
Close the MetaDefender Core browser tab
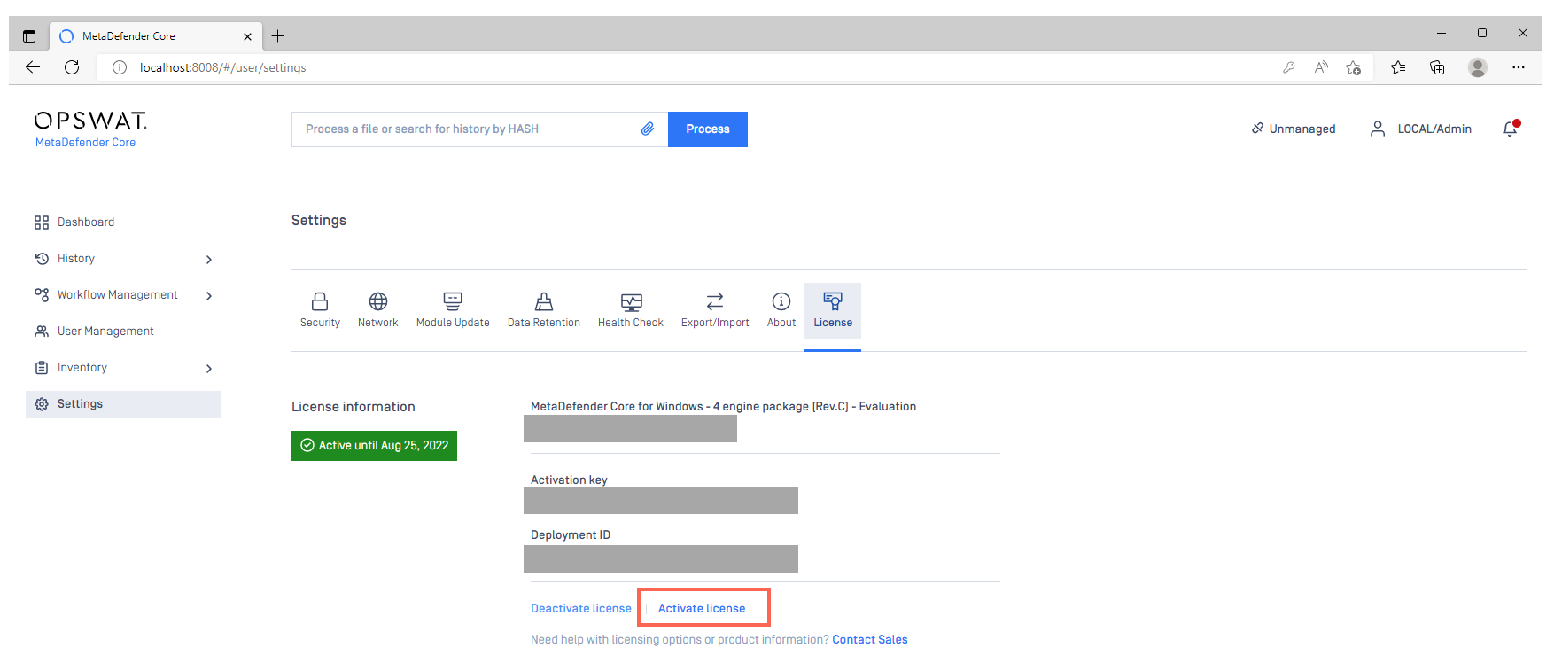tap(247, 36)
